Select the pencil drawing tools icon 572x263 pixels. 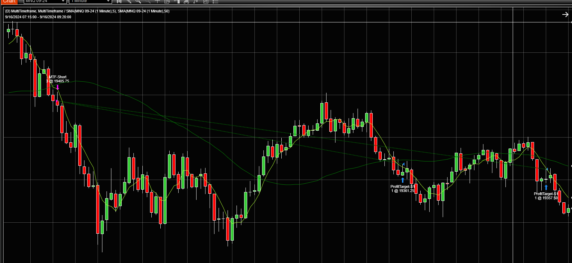click(x=129, y=1)
